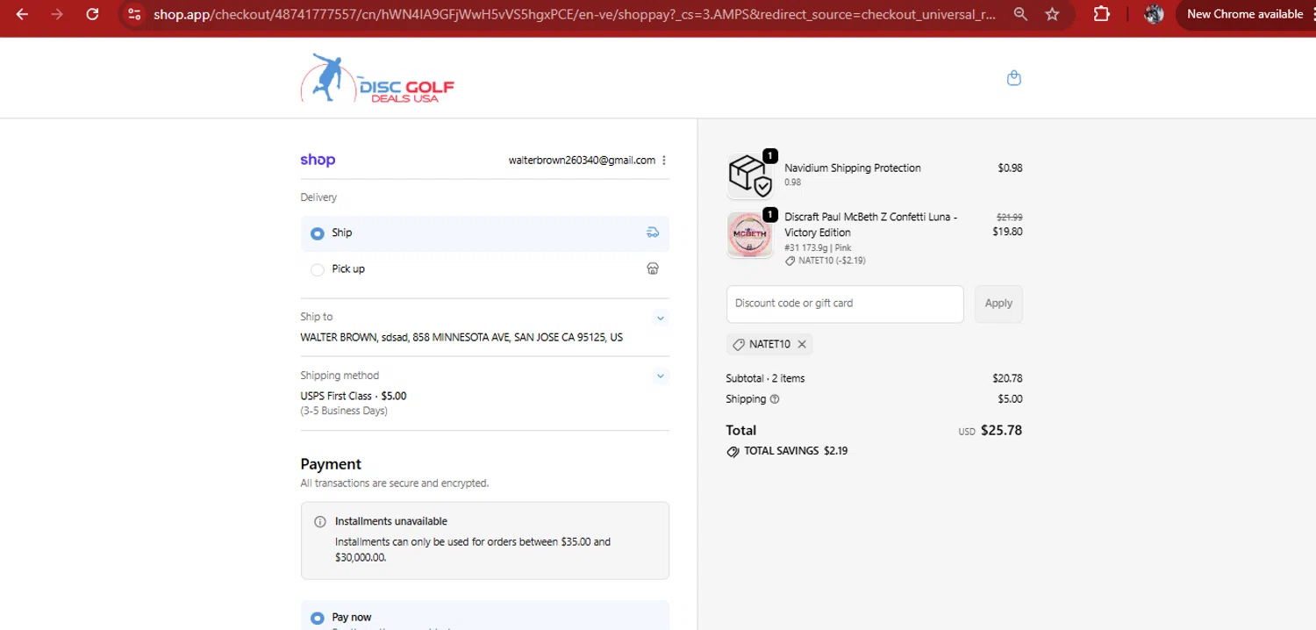Click the walterbrown260340@gmail.com email
Viewport: 1316px width, 630px height.
[x=582, y=161]
